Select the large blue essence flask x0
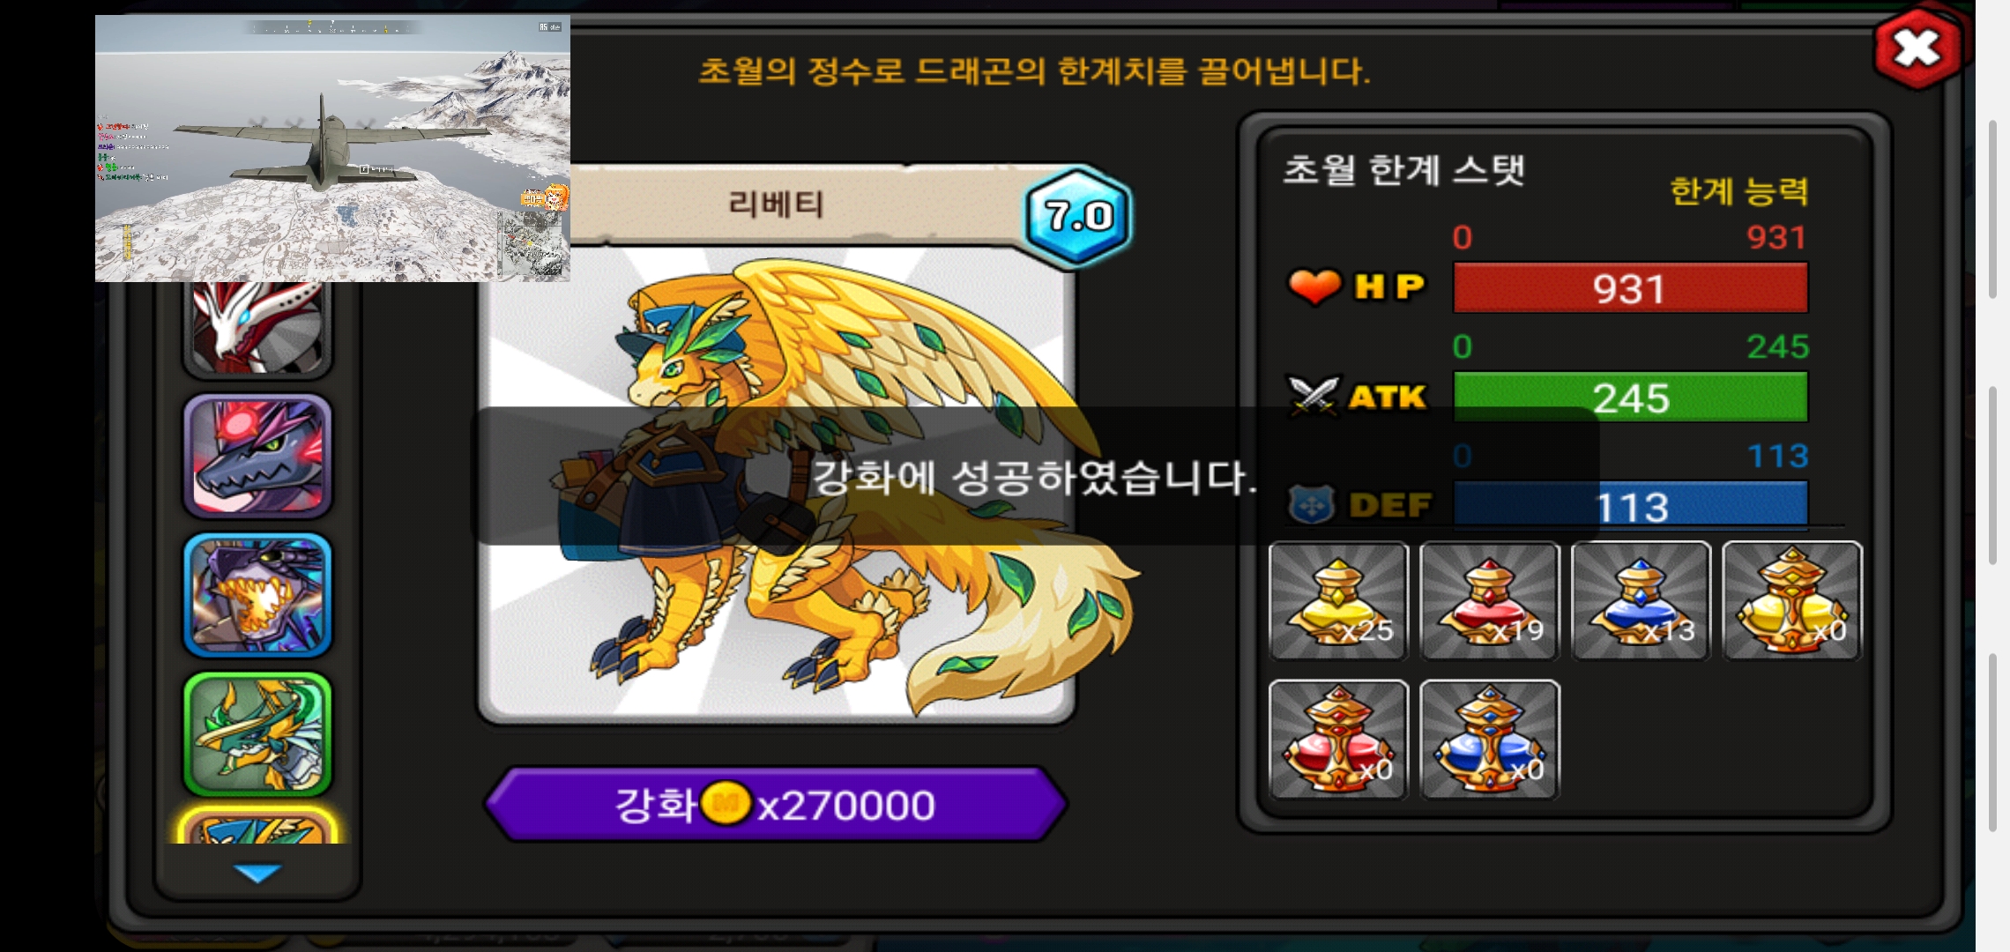This screenshot has height=952, width=2010. coord(1490,740)
